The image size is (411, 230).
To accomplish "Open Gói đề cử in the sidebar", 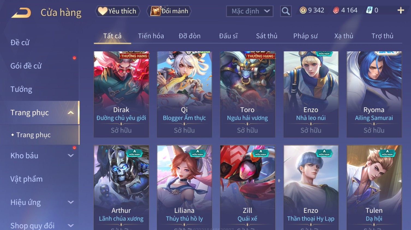I will pos(26,66).
